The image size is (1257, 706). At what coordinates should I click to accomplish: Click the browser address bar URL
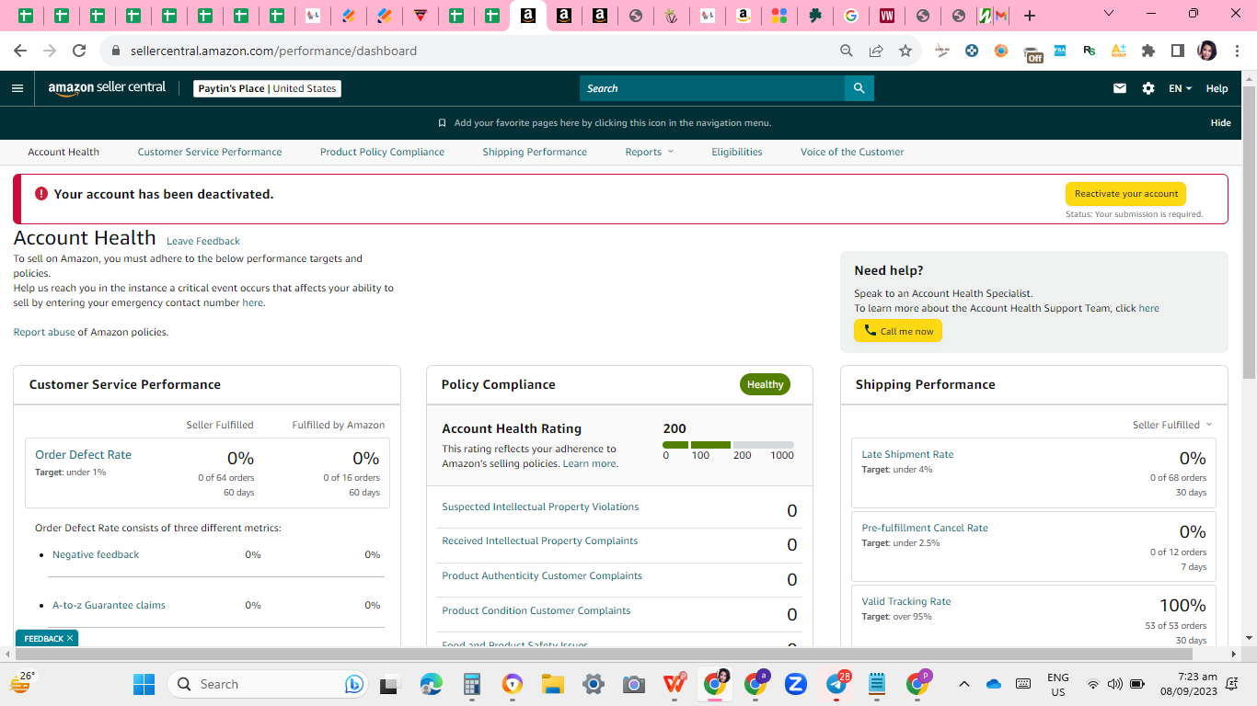[273, 51]
